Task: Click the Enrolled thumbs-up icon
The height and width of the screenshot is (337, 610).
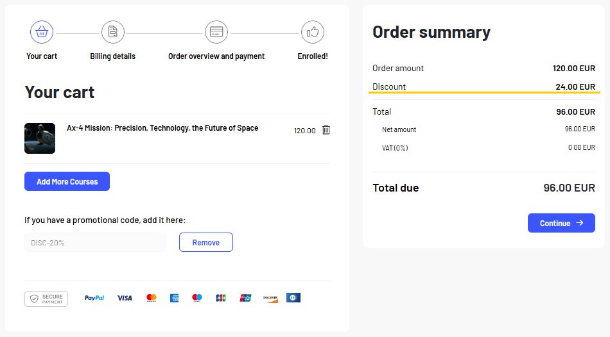Action: pos(313,32)
